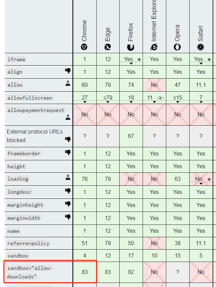Click Chrome 83 cell for sandbox allow-downloads
Viewport: 216px width, 287px height.
point(85,272)
